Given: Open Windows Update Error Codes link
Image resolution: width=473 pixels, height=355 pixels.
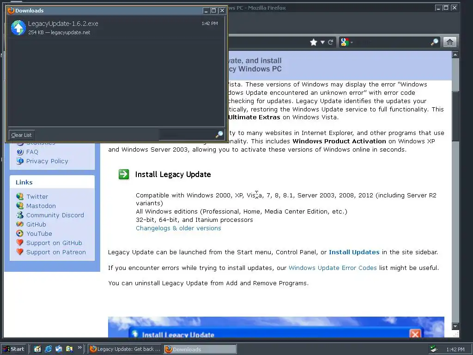Looking at the screenshot, I should (x=333, y=268).
